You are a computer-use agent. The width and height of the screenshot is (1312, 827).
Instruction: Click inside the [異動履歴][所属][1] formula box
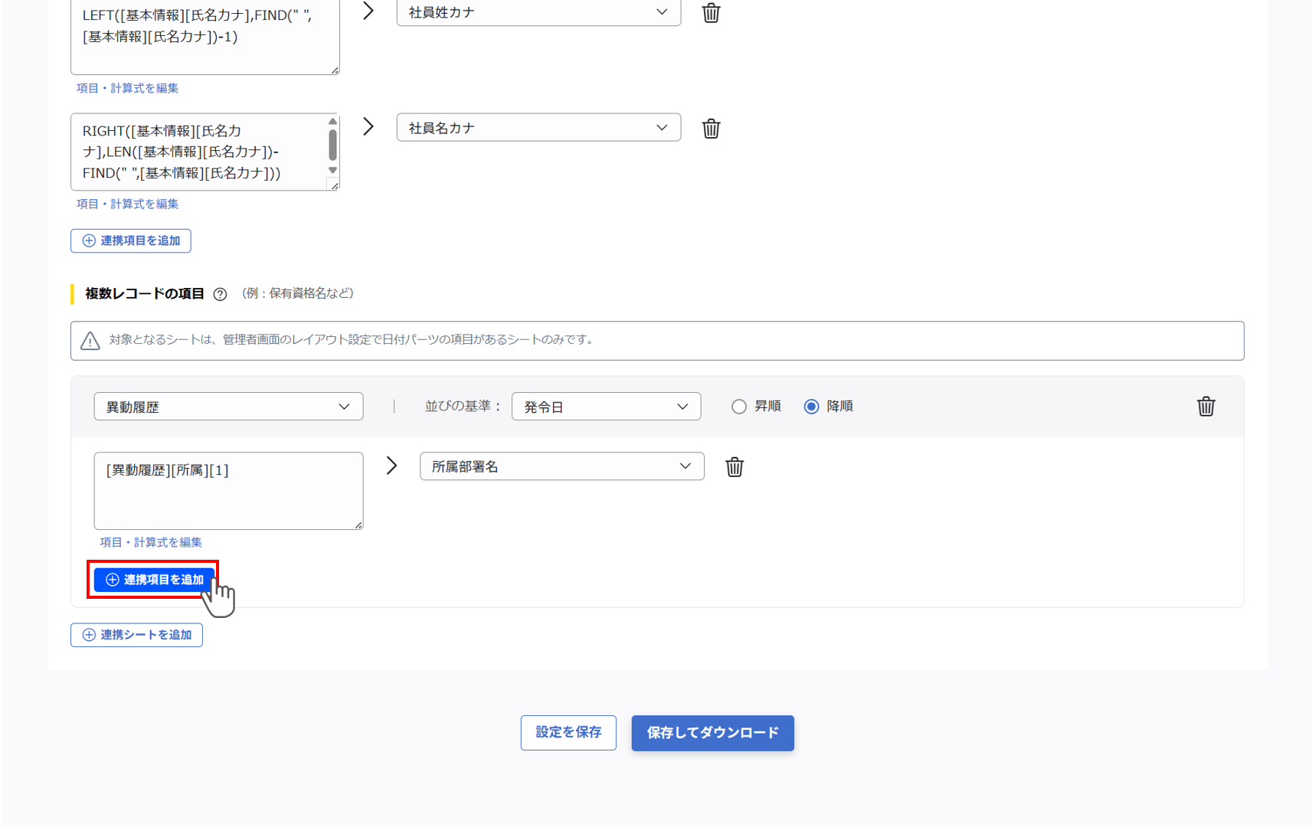click(x=227, y=491)
